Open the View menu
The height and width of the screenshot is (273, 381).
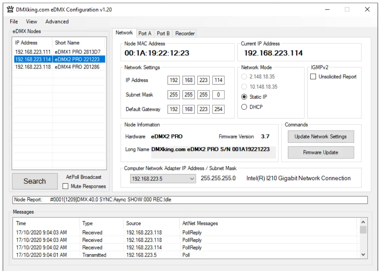pos(31,21)
